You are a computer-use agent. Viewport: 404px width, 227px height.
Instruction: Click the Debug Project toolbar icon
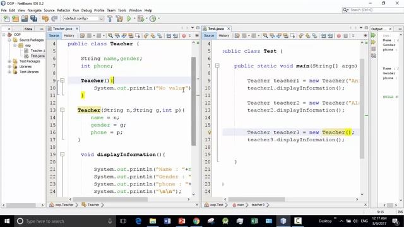pos(141,18)
